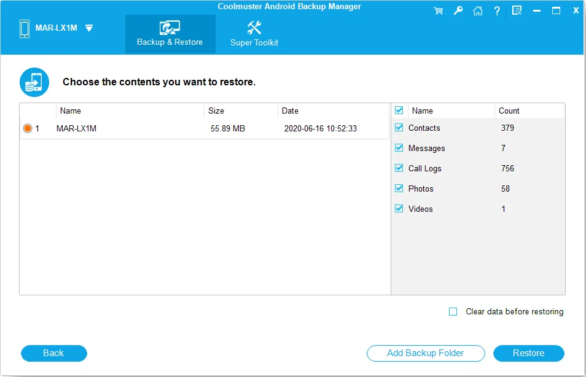This screenshot has width=586, height=377.
Task: Click the blue restore-to-phone circle icon
Action: pyautogui.click(x=34, y=82)
